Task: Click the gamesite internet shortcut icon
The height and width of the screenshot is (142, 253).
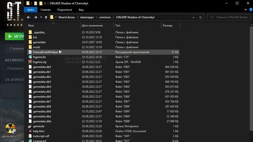Action: (x=30, y=126)
